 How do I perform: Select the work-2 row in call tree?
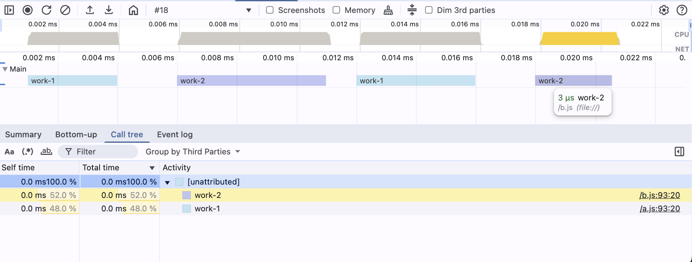click(346, 195)
